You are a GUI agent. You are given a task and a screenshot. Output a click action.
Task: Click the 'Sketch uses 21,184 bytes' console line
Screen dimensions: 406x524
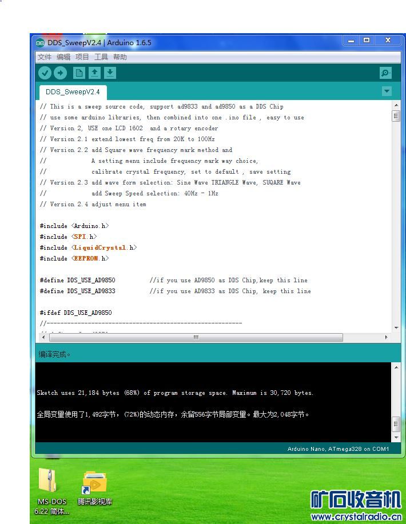tap(175, 393)
